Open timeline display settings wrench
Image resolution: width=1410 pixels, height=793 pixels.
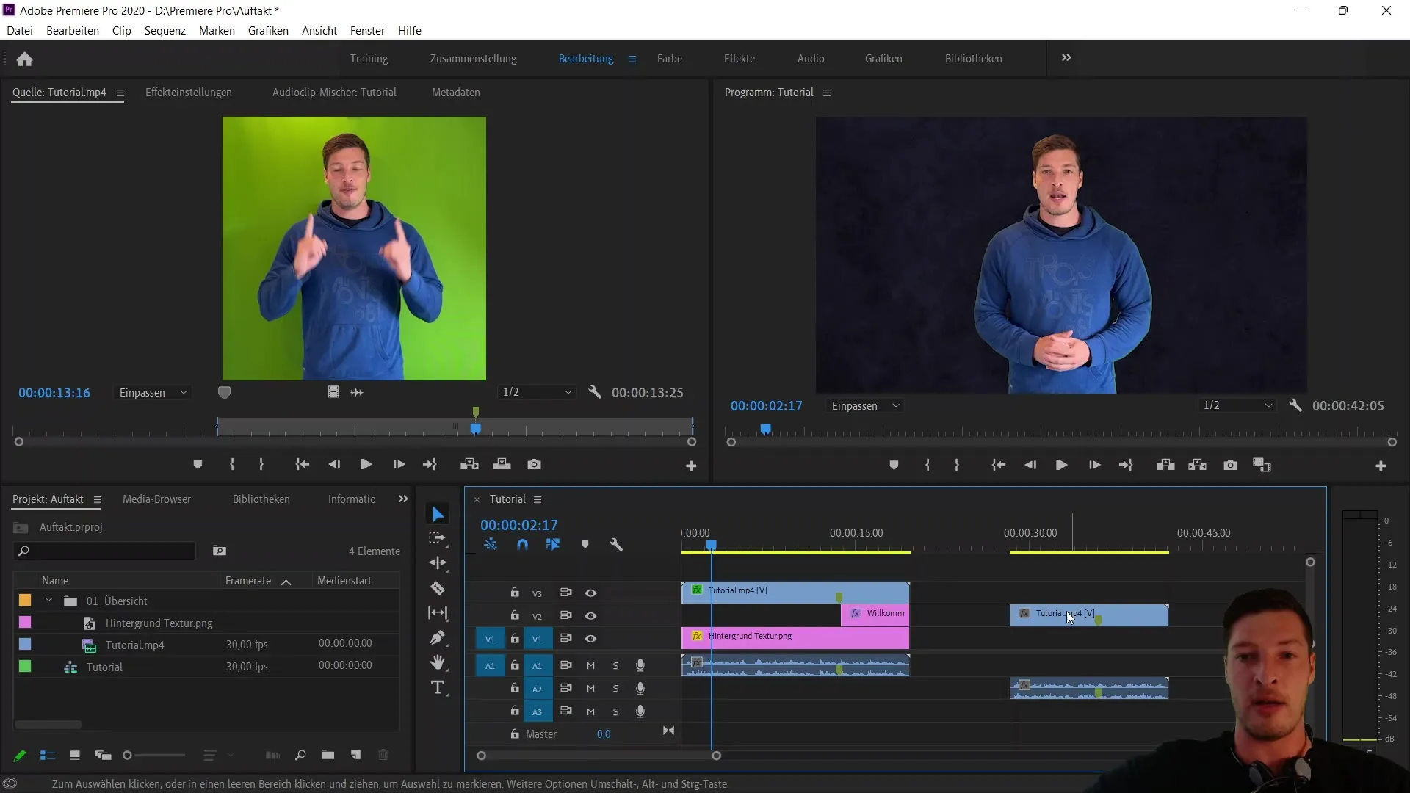tap(616, 545)
